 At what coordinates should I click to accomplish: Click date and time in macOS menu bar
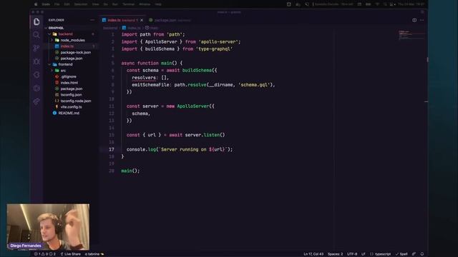(x=411, y=4)
